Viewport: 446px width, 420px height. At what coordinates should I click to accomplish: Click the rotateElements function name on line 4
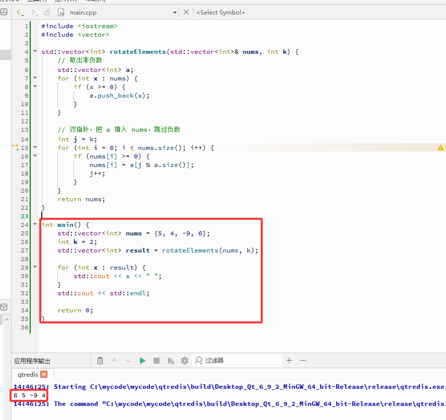137,52
